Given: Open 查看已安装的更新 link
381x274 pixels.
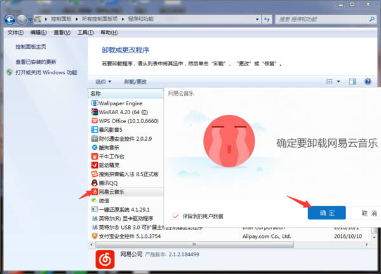Looking at the screenshot, I should coord(36,62).
